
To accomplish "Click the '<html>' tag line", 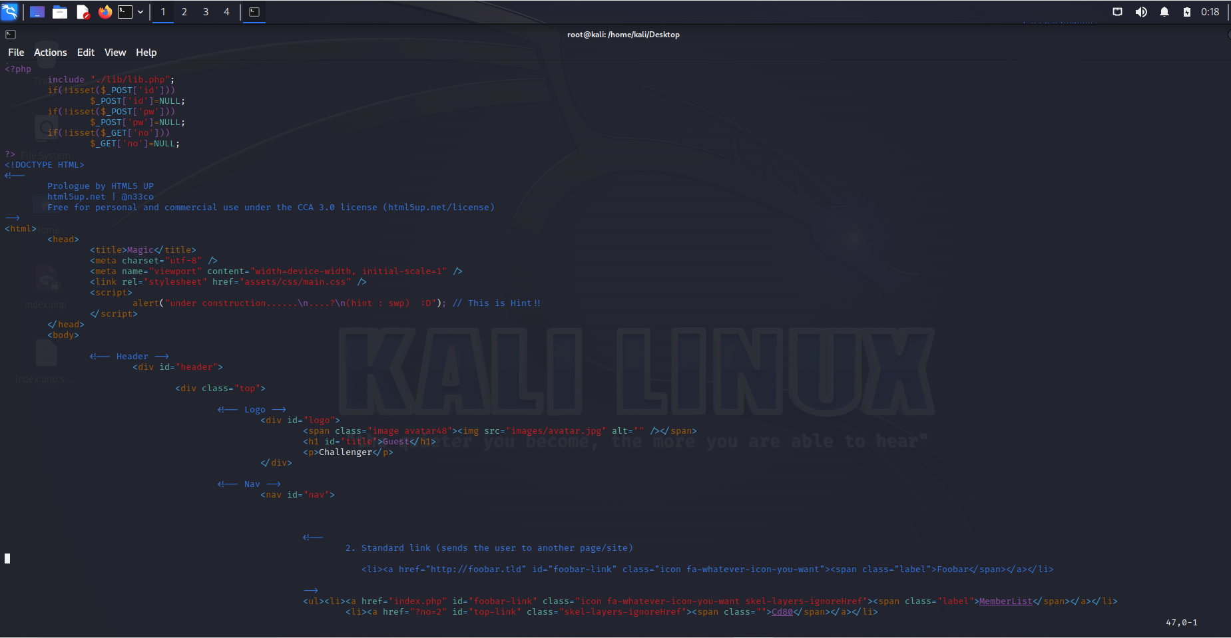I will pos(21,229).
